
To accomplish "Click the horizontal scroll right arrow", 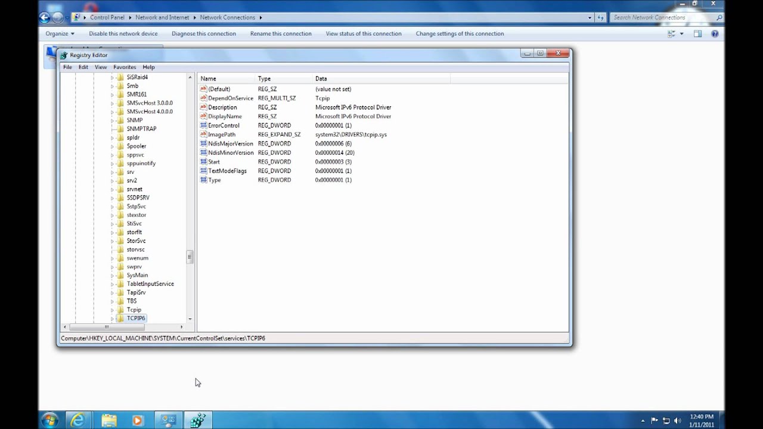I will (182, 327).
